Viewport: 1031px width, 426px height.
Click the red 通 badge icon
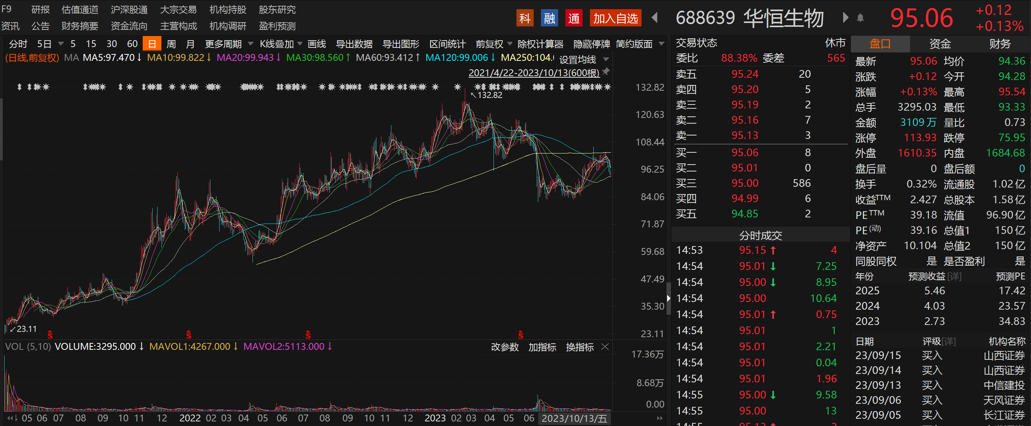pos(573,18)
